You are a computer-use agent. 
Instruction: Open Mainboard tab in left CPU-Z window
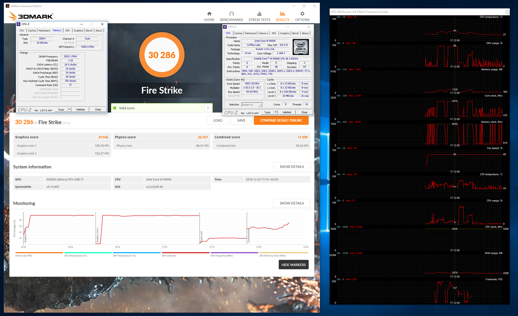click(45, 30)
